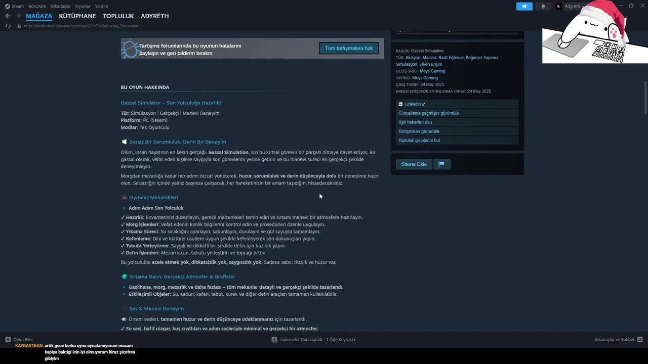Image resolution: width=648 pixels, height=364 pixels.
Task: Open İlgili haberleri oku link
Action: coord(457,122)
